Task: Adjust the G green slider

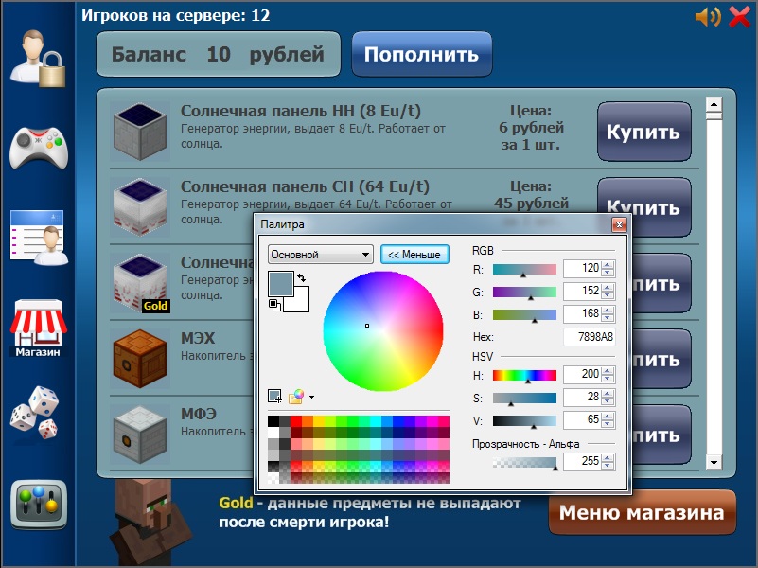Action: tap(524, 292)
